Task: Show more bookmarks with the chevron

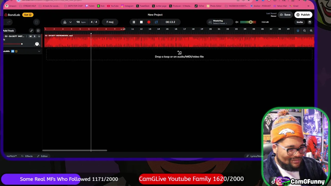Action: [x=308, y=6]
